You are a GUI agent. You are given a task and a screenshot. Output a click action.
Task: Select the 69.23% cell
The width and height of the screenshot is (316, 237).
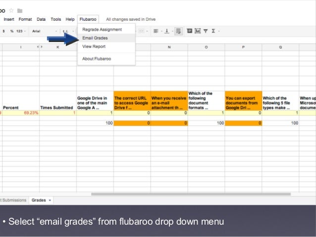click(x=21, y=113)
